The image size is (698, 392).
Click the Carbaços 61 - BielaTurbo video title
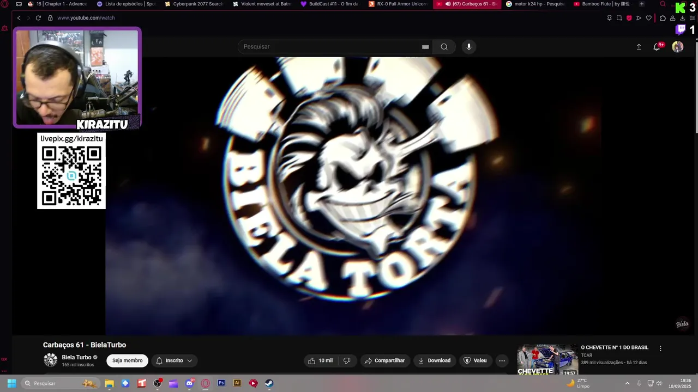(85, 345)
